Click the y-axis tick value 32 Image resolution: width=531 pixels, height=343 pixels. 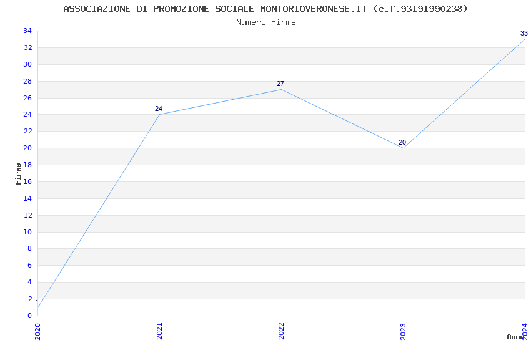[x=27, y=47]
